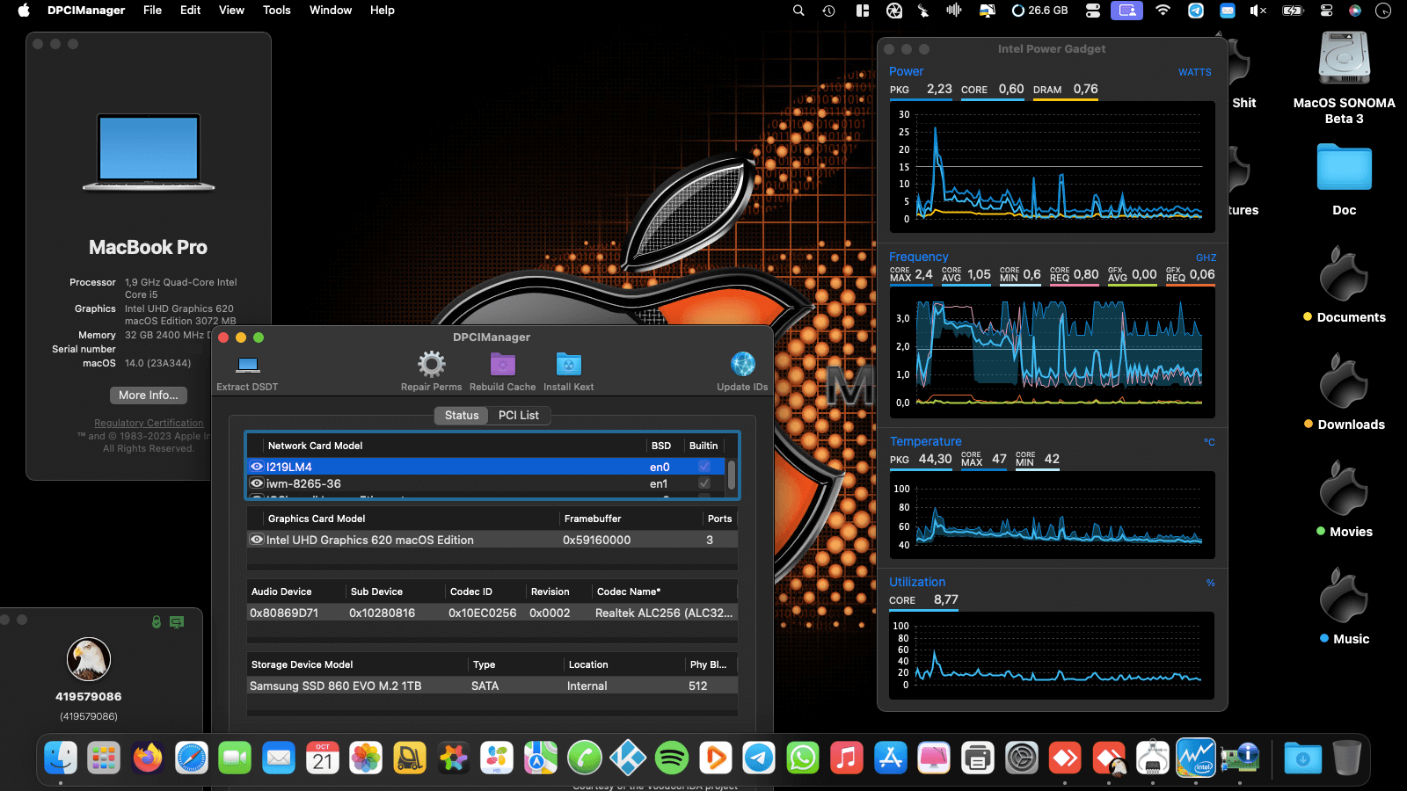
Task: Toggle the eye icon for iwm-8265-36
Action: [257, 483]
